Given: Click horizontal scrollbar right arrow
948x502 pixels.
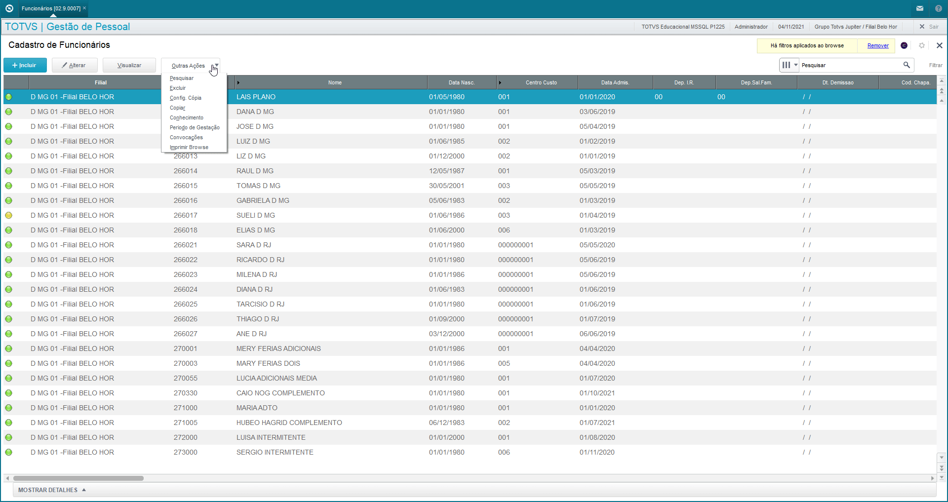Looking at the screenshot, I should point(932,478).
